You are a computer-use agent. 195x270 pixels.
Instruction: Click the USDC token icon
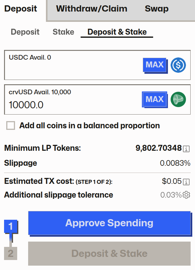178,65
